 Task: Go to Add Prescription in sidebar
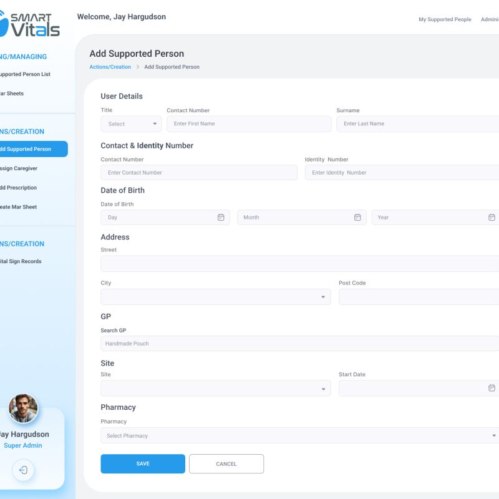tap(19, 188)
